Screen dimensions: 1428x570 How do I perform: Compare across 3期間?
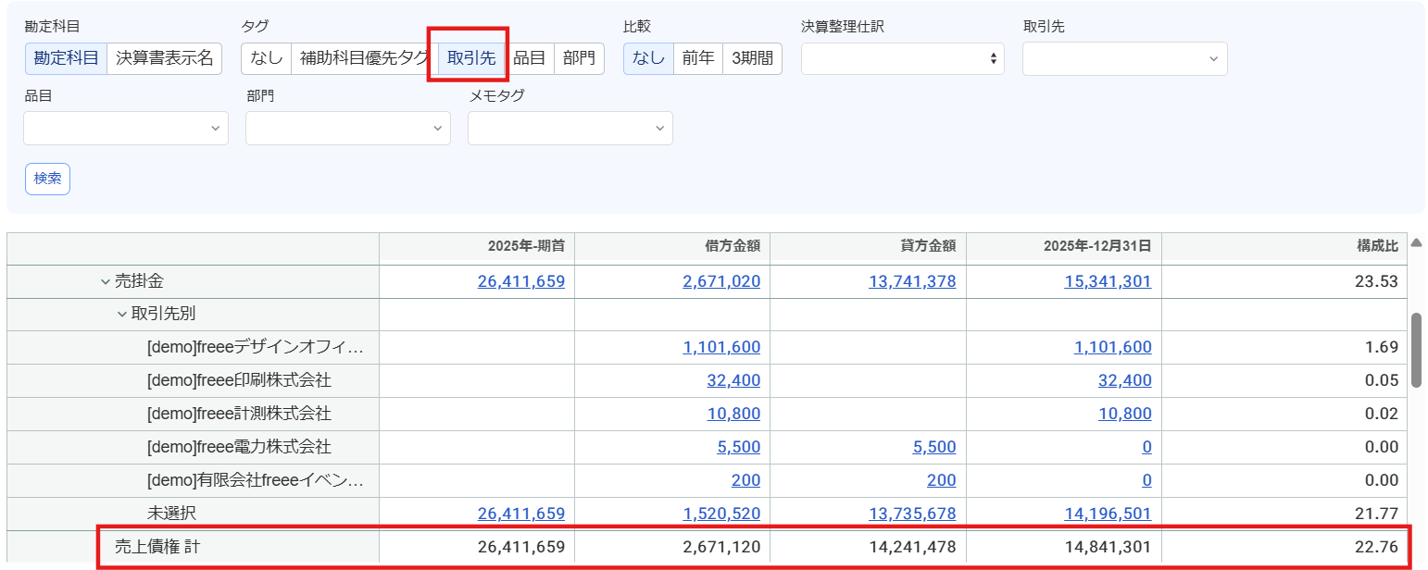pyautogui.click(x=752, y=58)
